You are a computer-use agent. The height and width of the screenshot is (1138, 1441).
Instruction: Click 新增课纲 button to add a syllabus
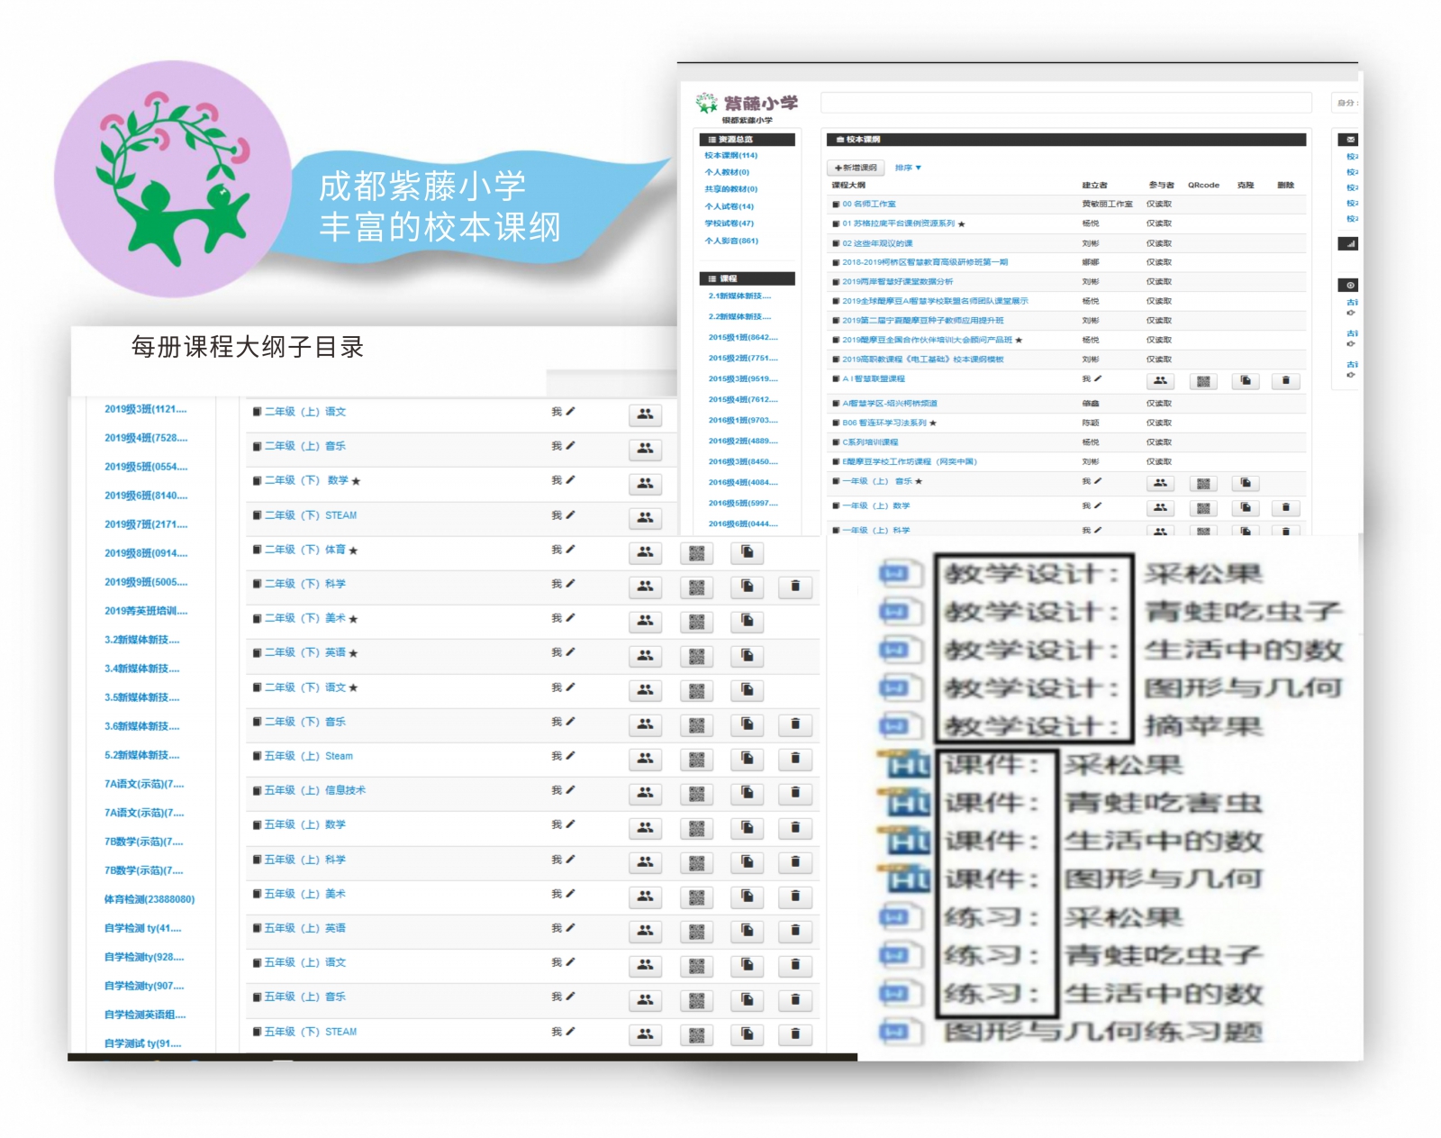(x=856, y=168)
